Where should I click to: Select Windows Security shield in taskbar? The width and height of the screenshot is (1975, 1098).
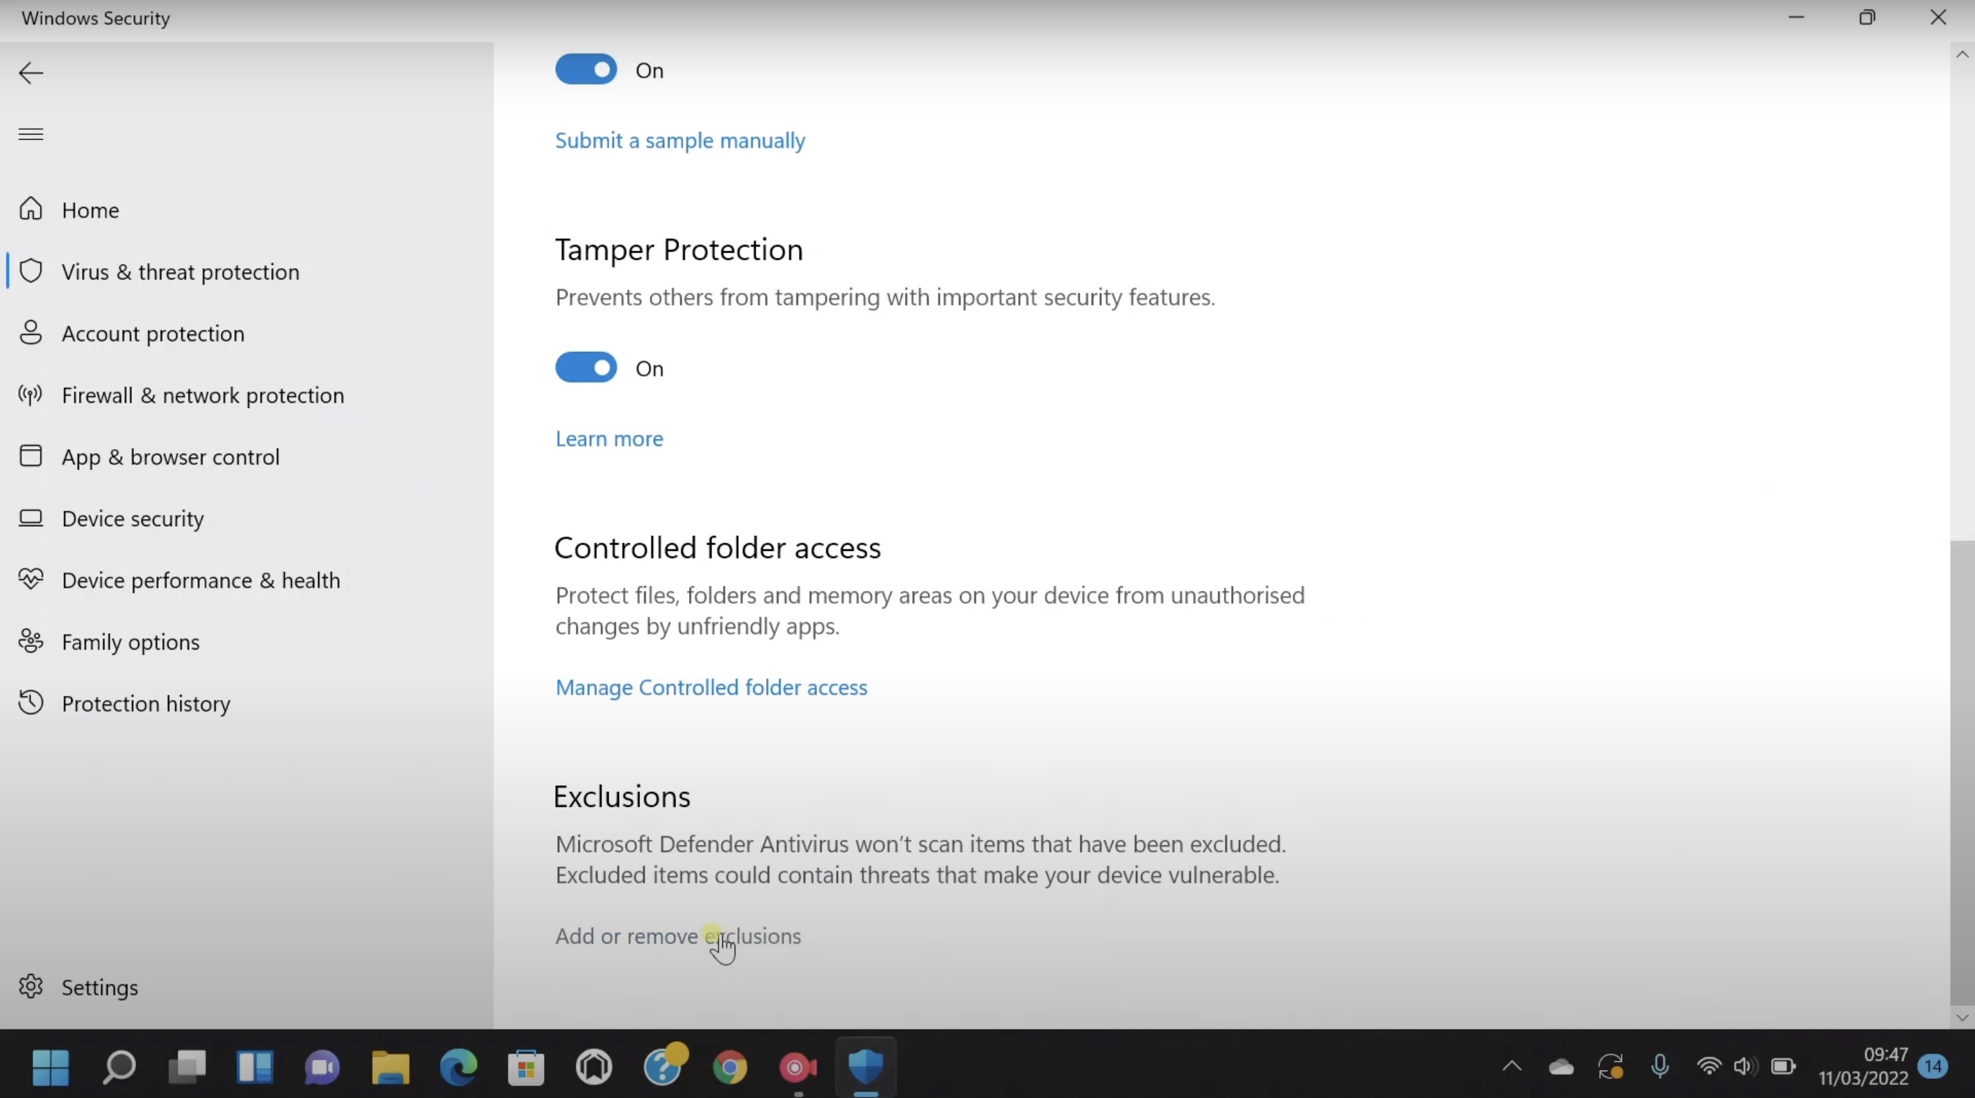[867, 1067]
